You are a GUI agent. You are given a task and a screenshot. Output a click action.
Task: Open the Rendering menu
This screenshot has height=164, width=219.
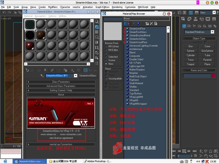coord(117,7)
